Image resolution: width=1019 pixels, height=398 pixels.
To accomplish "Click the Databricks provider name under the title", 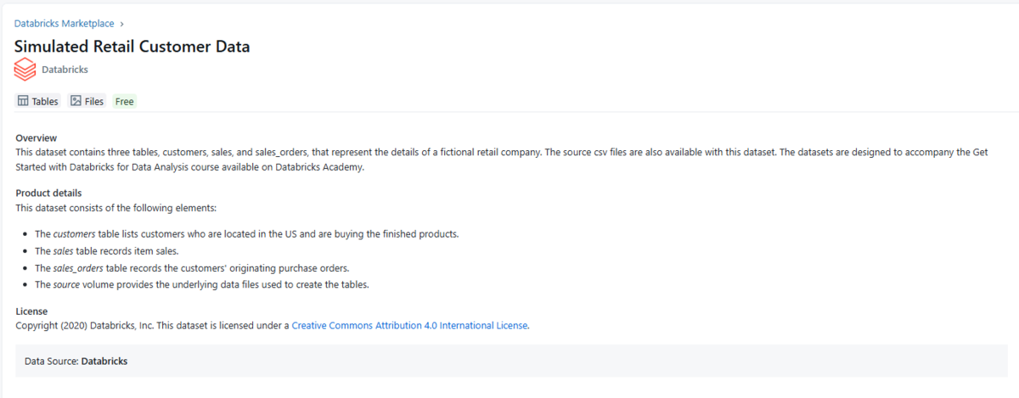I will click(x=65, y=70).
